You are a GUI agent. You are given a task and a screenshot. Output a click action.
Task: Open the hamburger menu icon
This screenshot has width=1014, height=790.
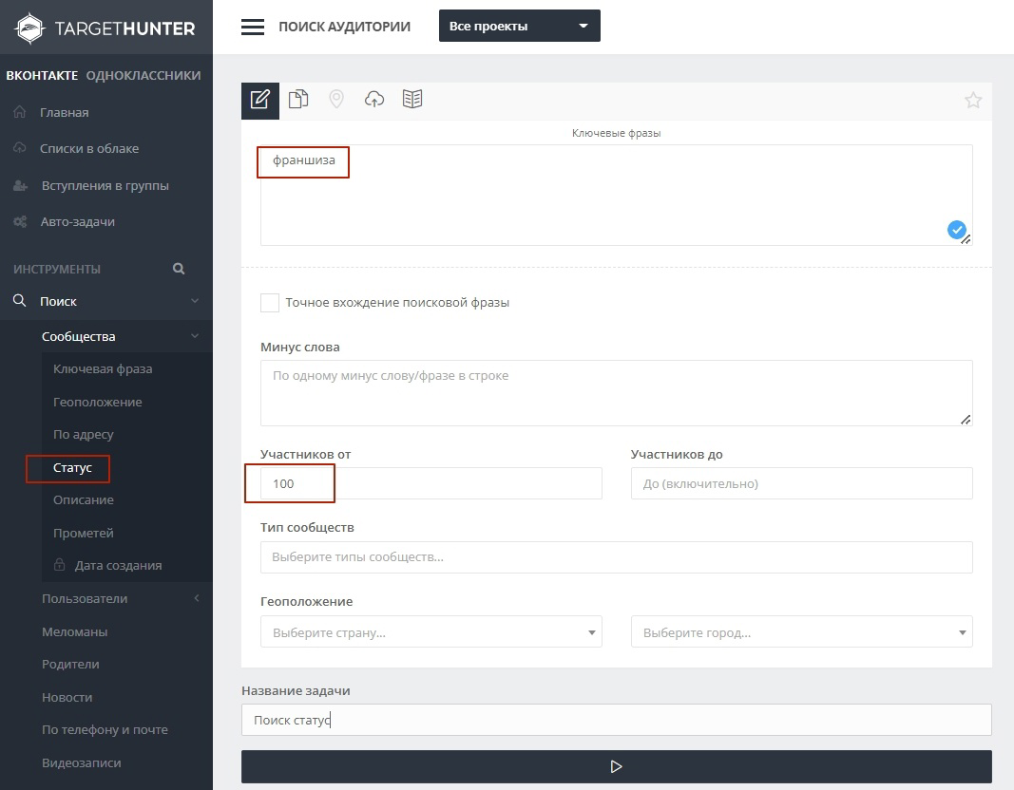click(253, 27)
